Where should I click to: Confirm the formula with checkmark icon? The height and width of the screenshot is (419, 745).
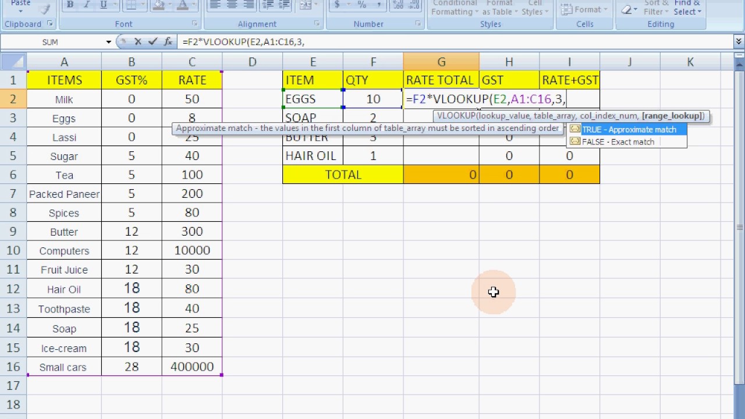[x=152, y=42]
